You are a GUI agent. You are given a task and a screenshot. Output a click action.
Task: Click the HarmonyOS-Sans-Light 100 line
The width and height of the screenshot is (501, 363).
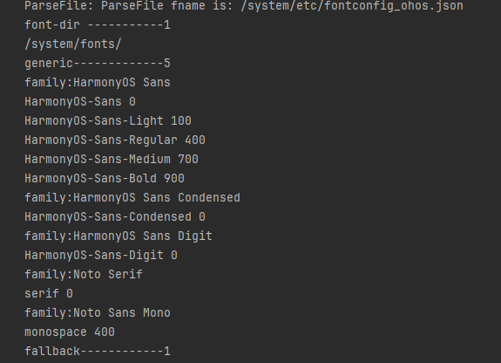pyautogui.click(x=108, y=121)
